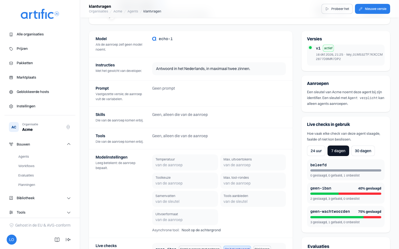Click the echo-1 model icon

tap(154, 39)
